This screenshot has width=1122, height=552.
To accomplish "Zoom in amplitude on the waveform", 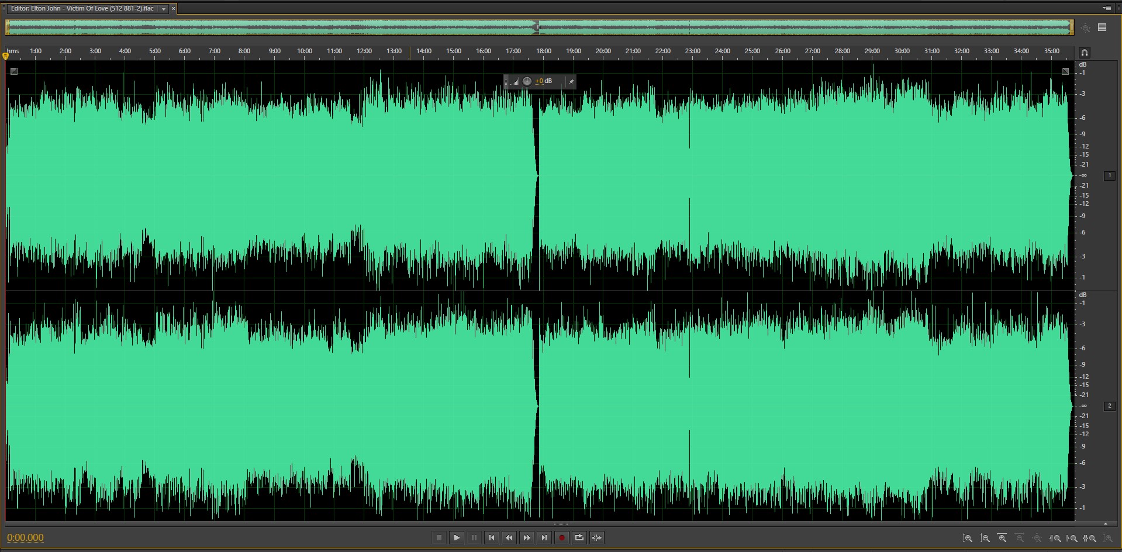I will pyautogui.click(x=968, y=538).
